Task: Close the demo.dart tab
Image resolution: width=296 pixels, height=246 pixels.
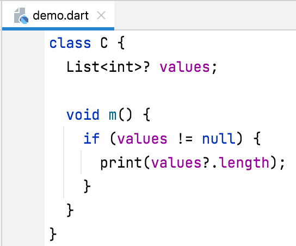Action: [101, 15]
